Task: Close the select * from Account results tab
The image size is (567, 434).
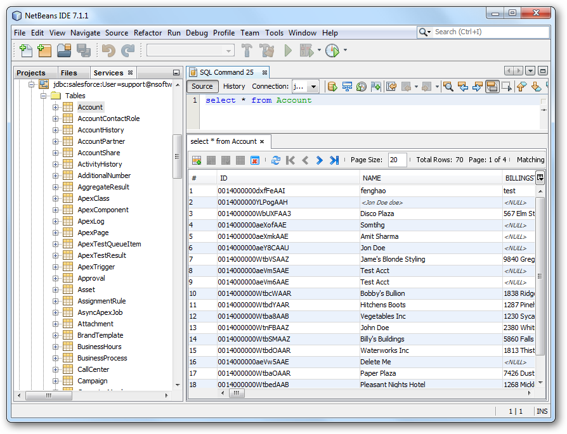Action: (x=261, y=141)
